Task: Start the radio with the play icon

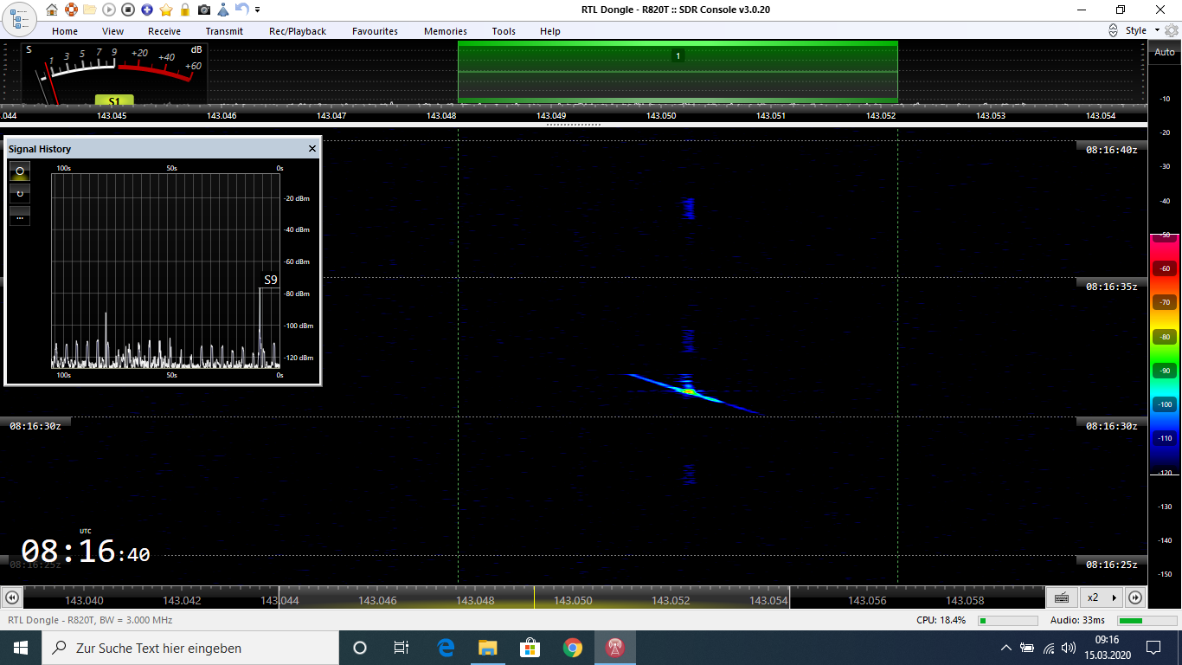Action: [x=109, y=10]
